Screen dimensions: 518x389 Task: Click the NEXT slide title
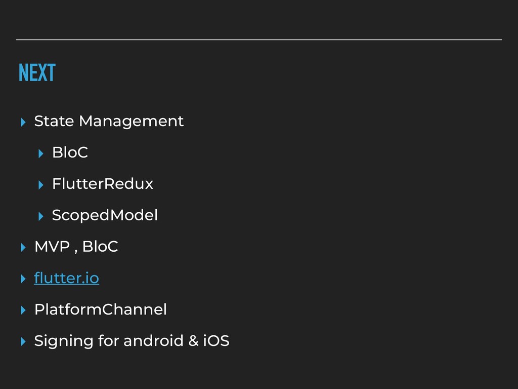37,72
